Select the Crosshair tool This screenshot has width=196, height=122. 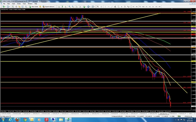pos(101,7)
